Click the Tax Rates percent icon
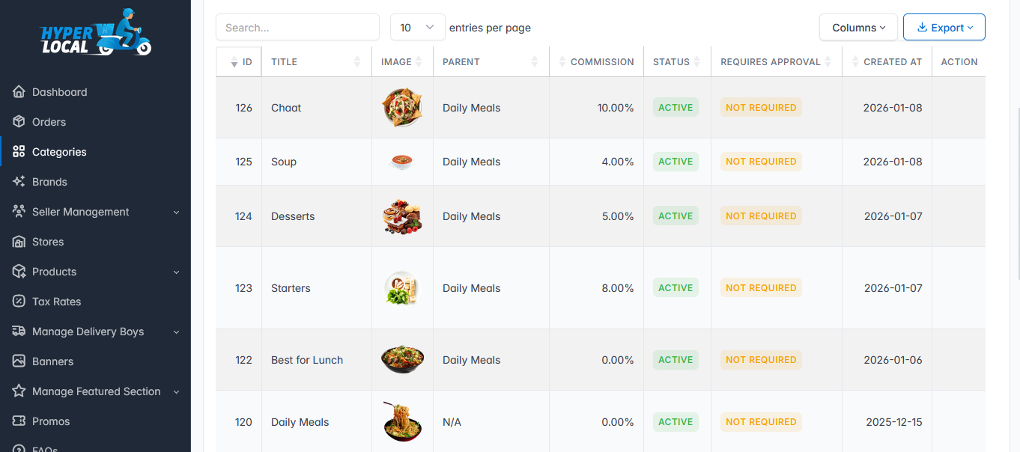The image size is (1020, 452). [x=19, y=302]
